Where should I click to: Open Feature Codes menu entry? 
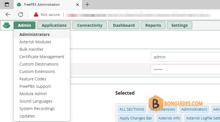42,79
